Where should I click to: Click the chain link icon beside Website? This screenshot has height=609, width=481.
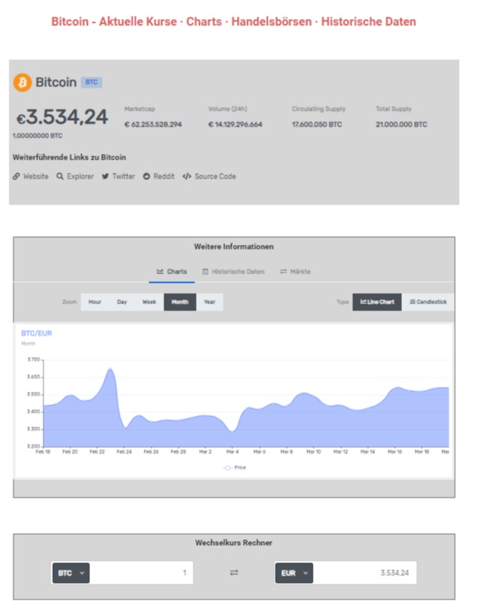pos(16,176)
